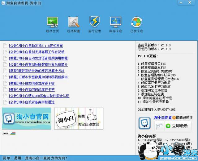Click update note 9.添加验证码检测
Image resolution: width=198 pixels, height=161 pixels.
point(151,94)
